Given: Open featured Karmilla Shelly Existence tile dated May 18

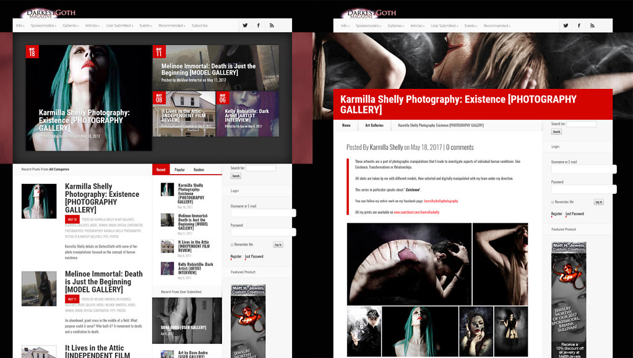Looking at the screenshot, I should click(89, 98).
